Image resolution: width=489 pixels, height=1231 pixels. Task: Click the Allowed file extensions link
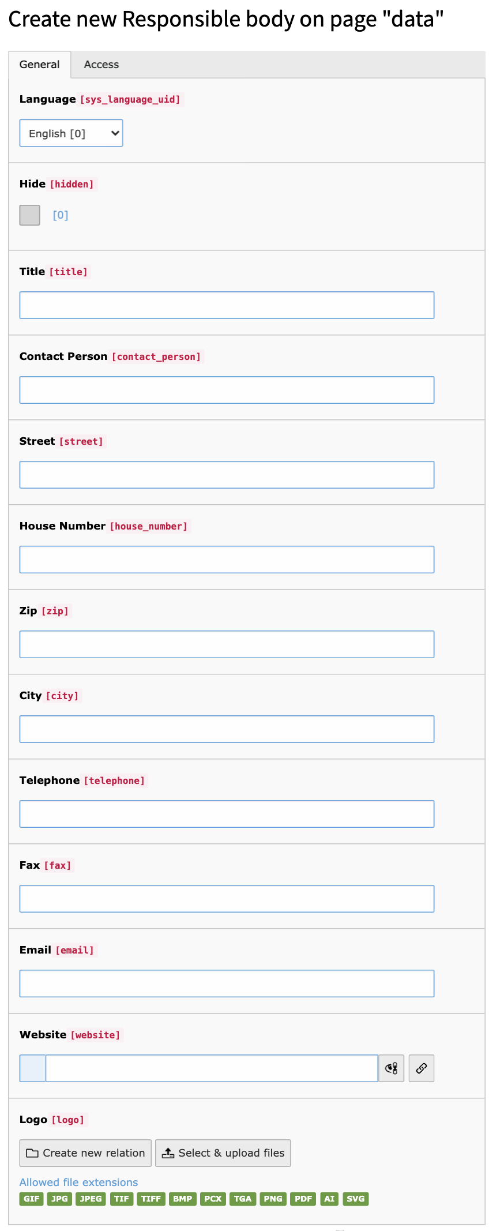[x=78, y=1182]
